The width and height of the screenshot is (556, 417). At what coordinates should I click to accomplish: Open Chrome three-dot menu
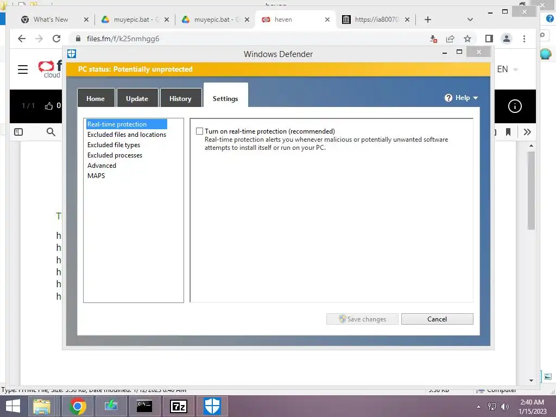tap(524, 39)
